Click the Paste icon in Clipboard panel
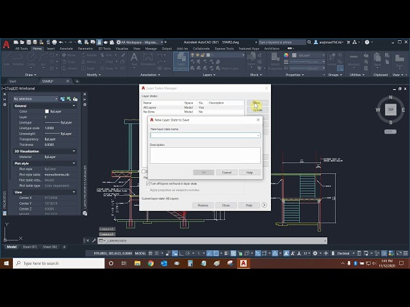This screenshot has height=307, width=410. tap(377, 59)
